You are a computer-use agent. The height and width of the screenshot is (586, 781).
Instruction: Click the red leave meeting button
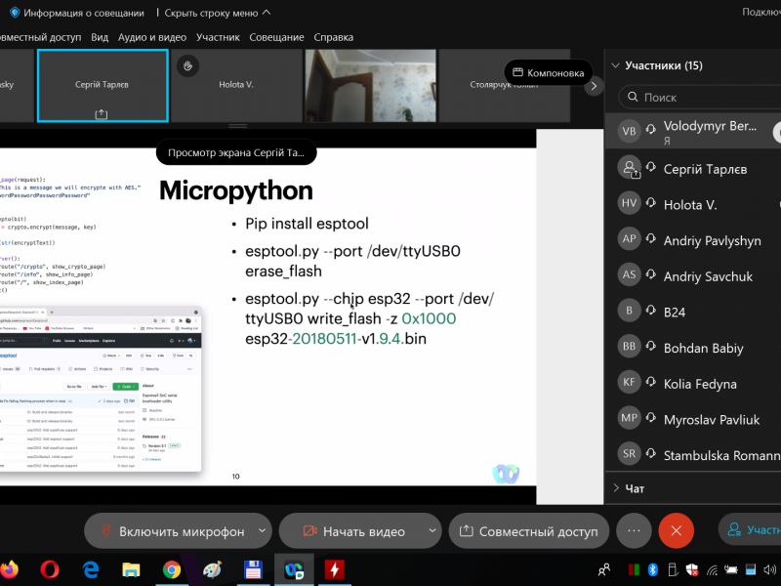(x=676, y=530)
